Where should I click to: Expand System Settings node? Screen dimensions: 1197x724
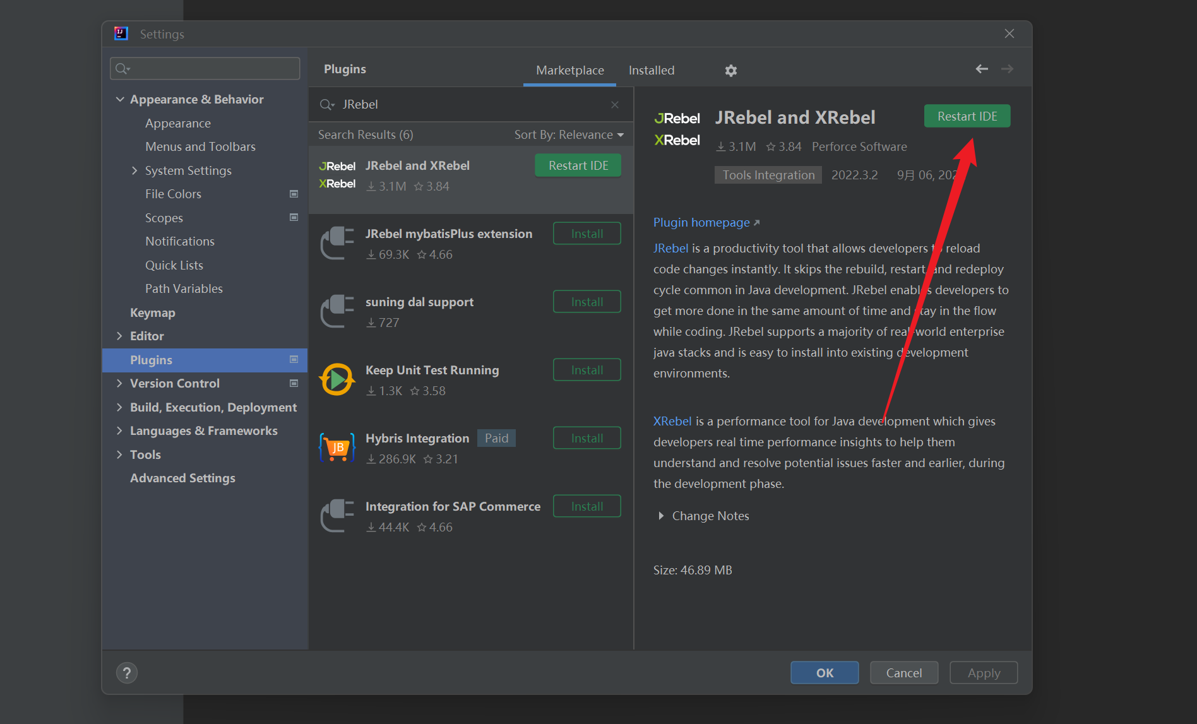(x=134, y=170)
